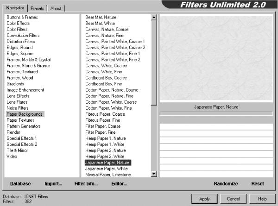
Task: Select Japanese Paper, White filter
Action: point(107,169)
